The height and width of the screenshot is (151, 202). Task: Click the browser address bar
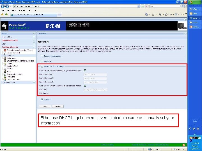pos(75,6)
